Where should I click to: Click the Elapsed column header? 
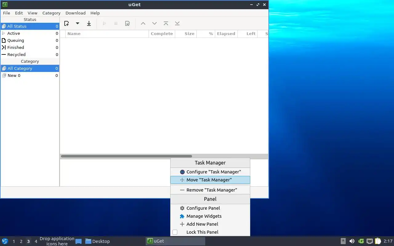(226, 34)
